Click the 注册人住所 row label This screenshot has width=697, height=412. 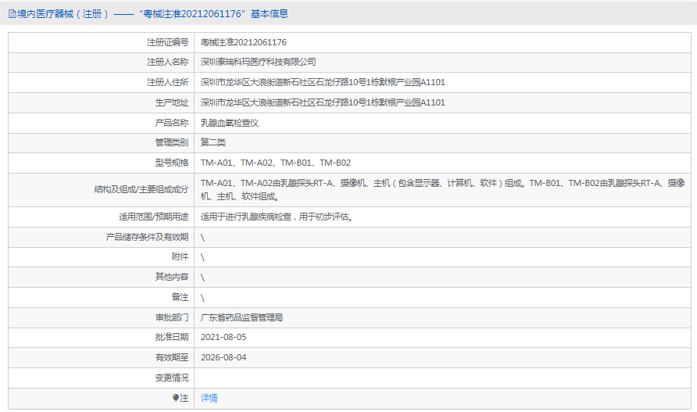click(167, 82)
